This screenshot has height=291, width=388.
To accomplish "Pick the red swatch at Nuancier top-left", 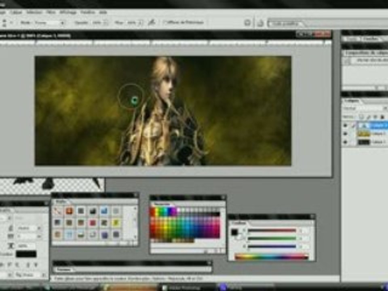I will (x=153, y=210).
